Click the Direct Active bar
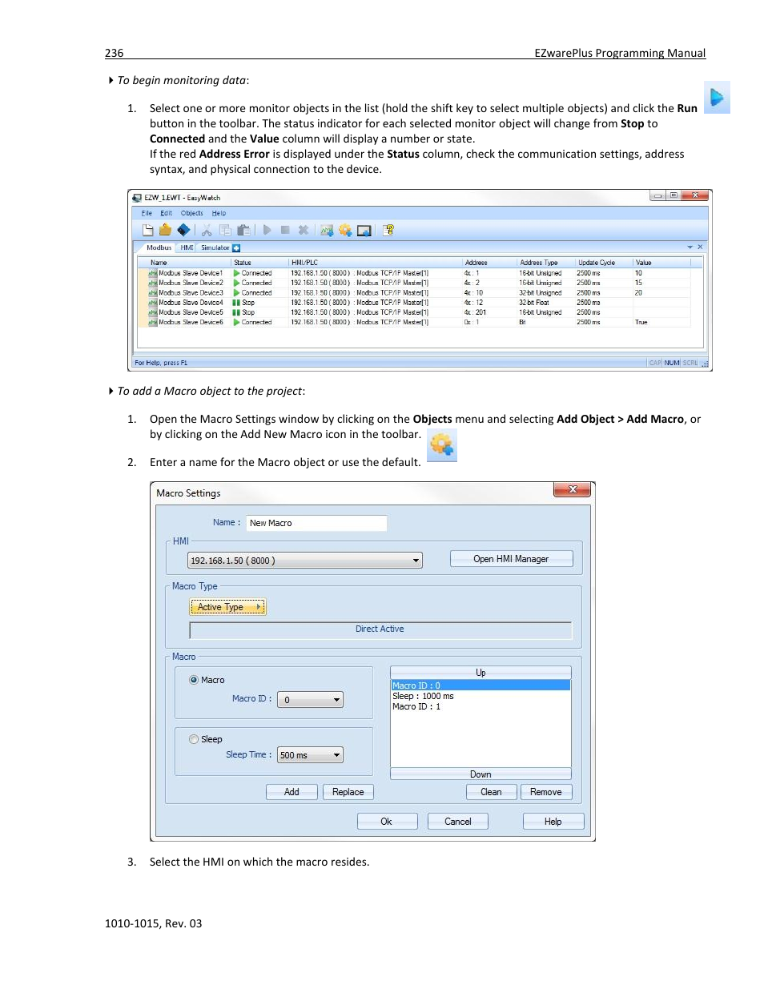The width and height of the screenshot is (764, 989). pyautogui.click(x=380, y=629)
